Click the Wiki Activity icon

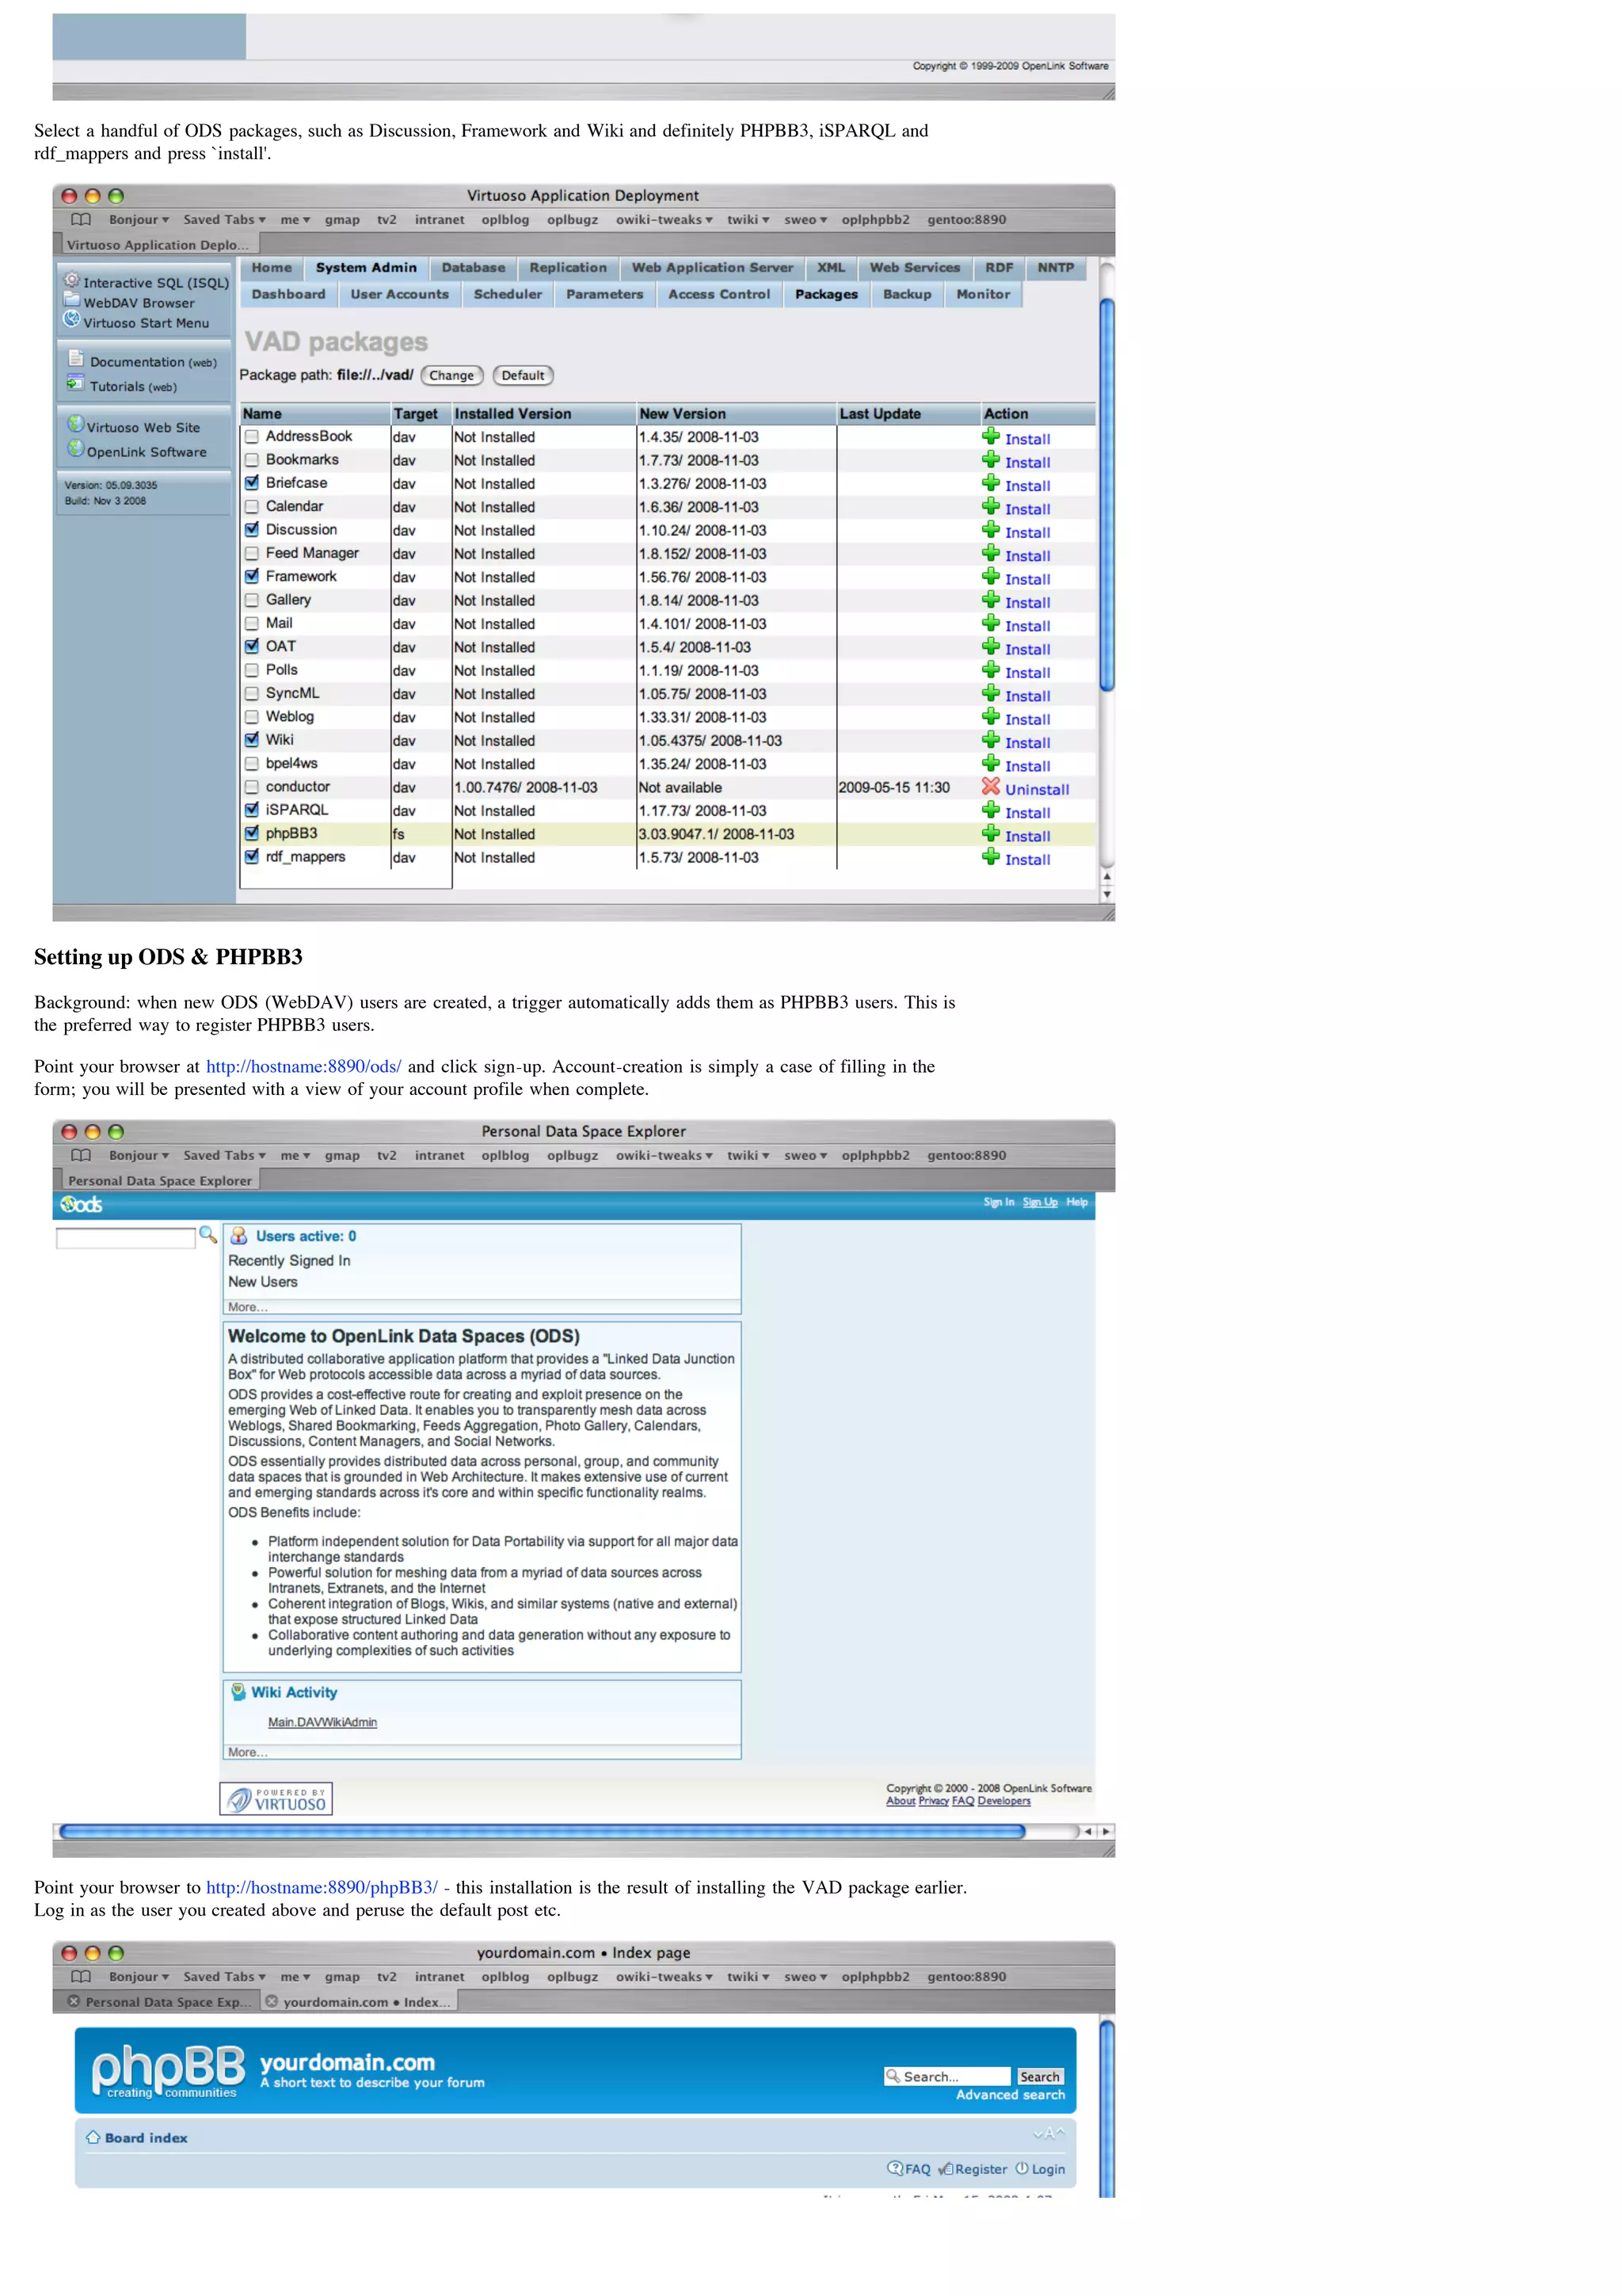(238, 1692)
